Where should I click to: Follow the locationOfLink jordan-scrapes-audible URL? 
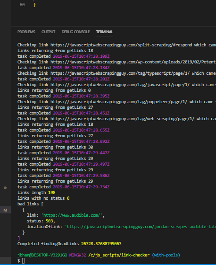[141, 227]
